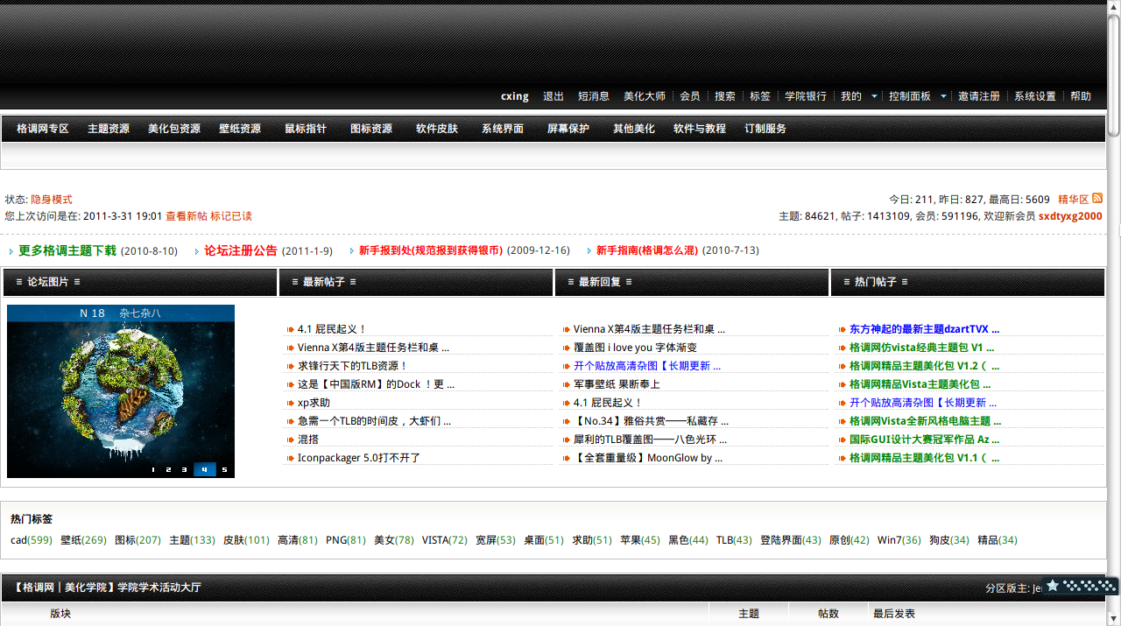Image resolution: width=1121 pixels, height=626 pixels.
Task: Click the orange RSS feed icon
Action: 1097,199
